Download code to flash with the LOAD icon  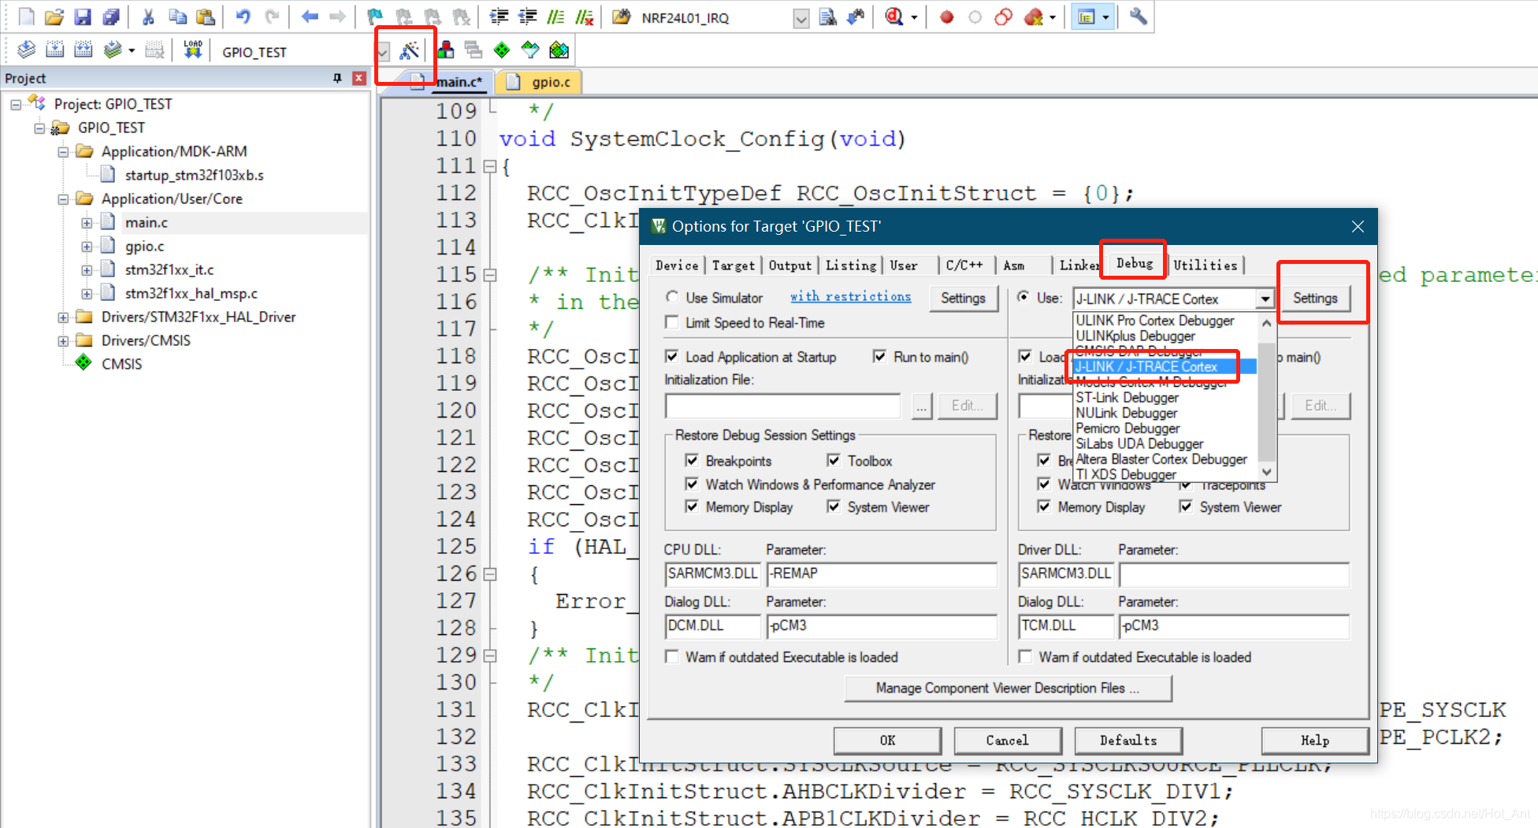pyautogui.click(x=192, y=50)
